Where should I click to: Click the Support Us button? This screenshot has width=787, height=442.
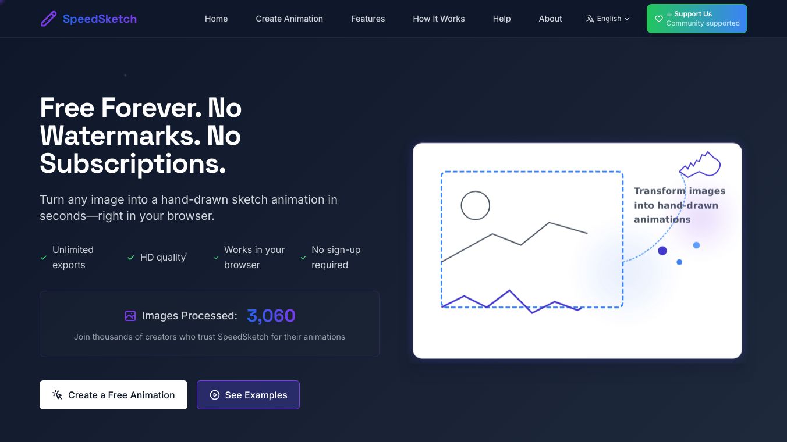[697, 19]
